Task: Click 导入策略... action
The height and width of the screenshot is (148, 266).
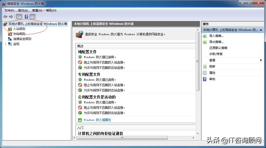Action: [216, 36]
